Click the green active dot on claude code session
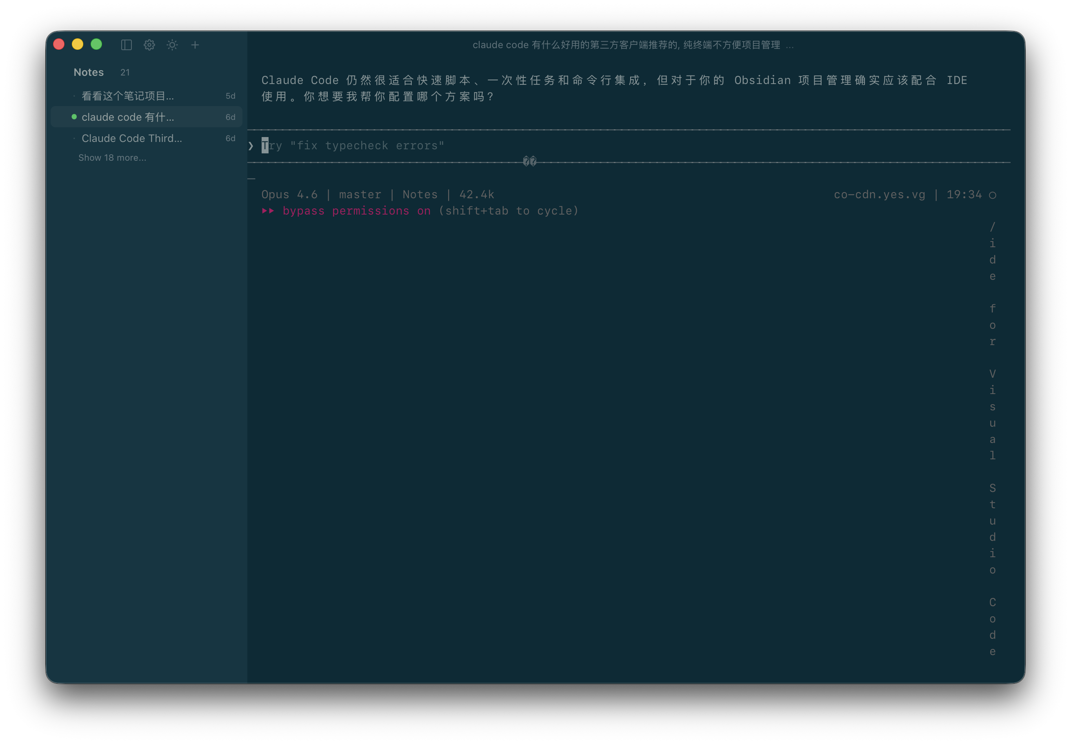 click(x=74, y=117)
